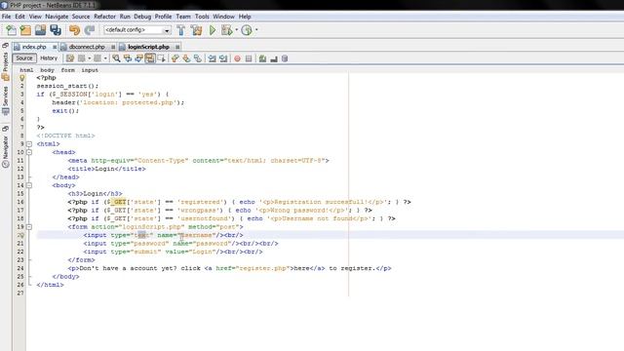Click the form breadcrumb
The height and width of the screenshot is (351, 624).
pyautogui.click(x=67, y=70)
